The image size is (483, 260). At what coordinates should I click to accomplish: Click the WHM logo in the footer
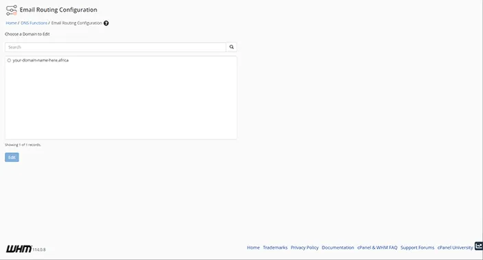click(19, 249)
